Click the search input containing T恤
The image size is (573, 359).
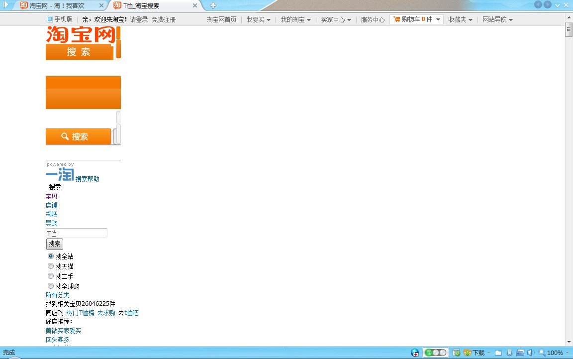tap(76, 233)
